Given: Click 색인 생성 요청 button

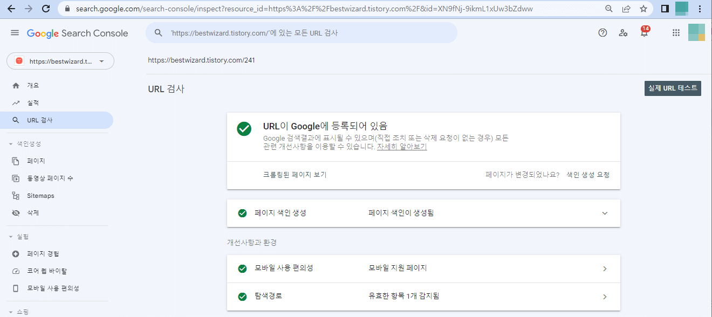Looking at the screenshot, I should [x=588, y=175].
